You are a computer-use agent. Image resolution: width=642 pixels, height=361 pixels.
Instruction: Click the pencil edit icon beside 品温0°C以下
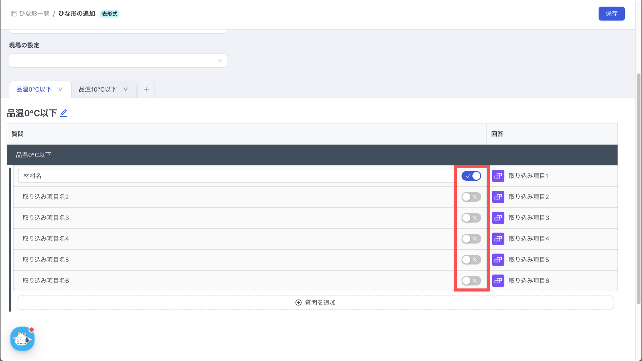click(64, 113)
